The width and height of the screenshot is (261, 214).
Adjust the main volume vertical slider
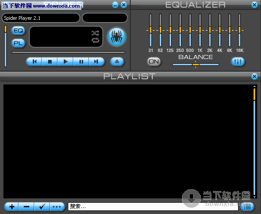point(5,46)
